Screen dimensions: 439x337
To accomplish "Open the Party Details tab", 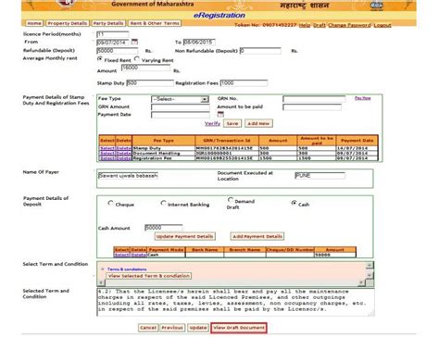I will tap(108, 23).
